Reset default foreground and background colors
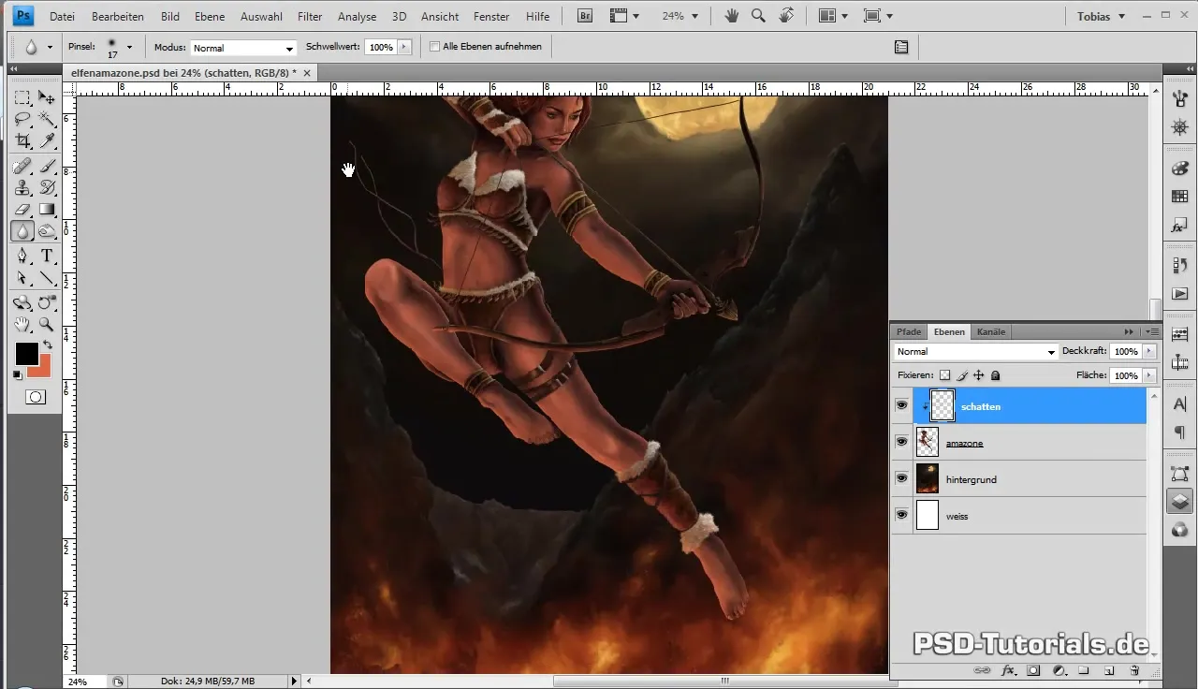1198x689 pixels. tap(18, 374)
